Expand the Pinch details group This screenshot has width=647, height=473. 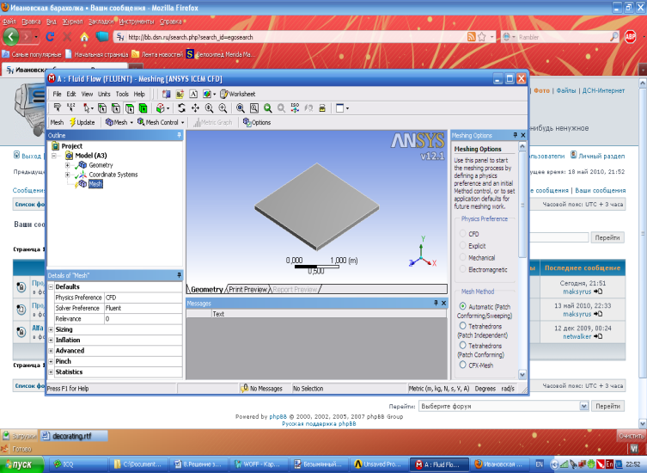pos(51,361)
